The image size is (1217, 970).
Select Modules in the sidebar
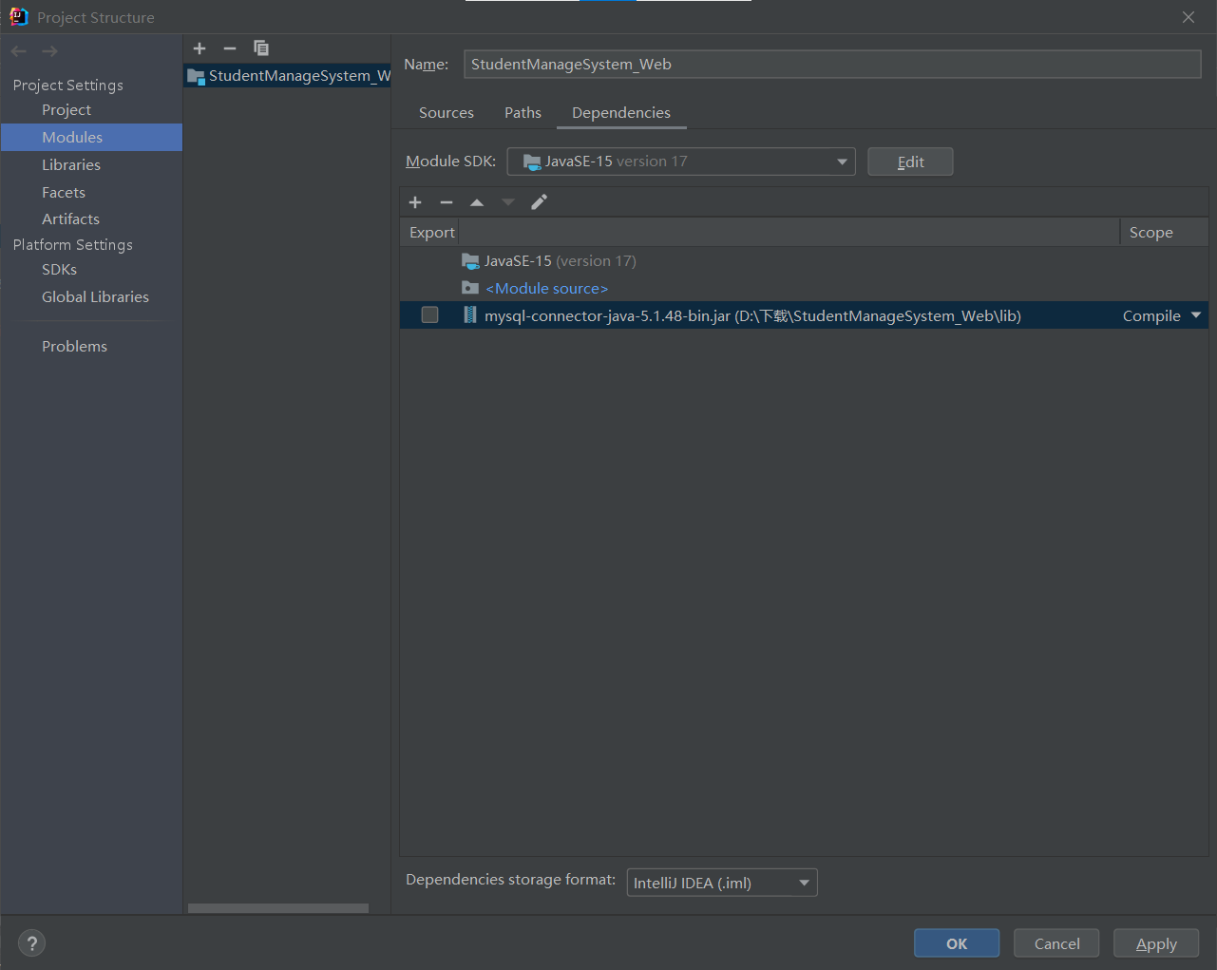pyautogui.click(x=91, y=138)
